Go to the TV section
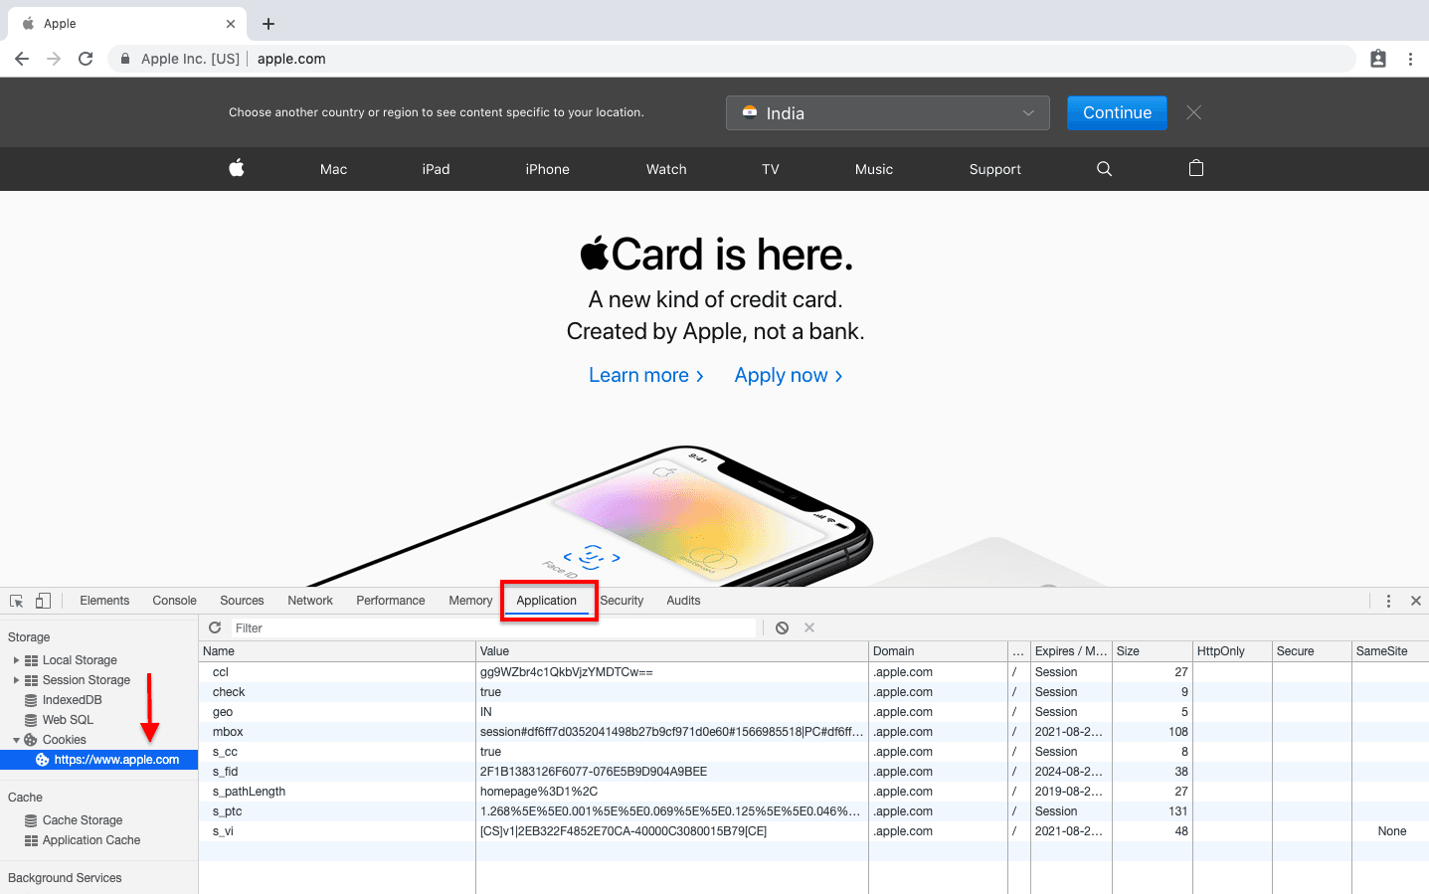 [x=771, y=169]
